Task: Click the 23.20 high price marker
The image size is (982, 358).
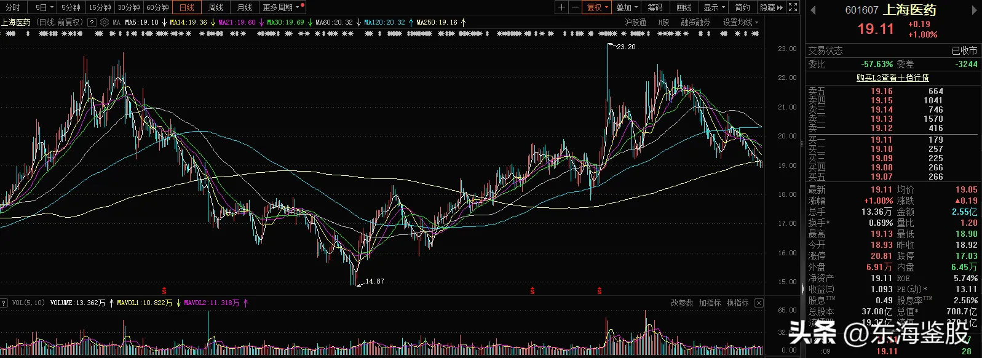Action: pos(626,47)
